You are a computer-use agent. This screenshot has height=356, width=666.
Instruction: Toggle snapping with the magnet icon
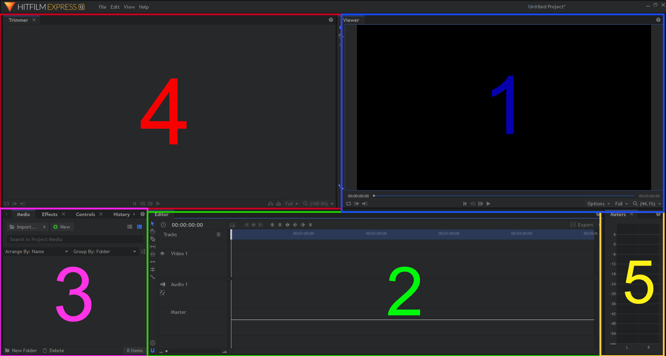click(153, 350)
